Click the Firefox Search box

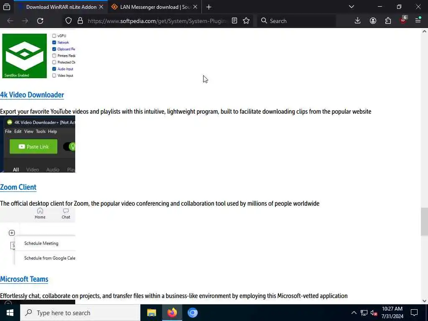click(296, 21)
